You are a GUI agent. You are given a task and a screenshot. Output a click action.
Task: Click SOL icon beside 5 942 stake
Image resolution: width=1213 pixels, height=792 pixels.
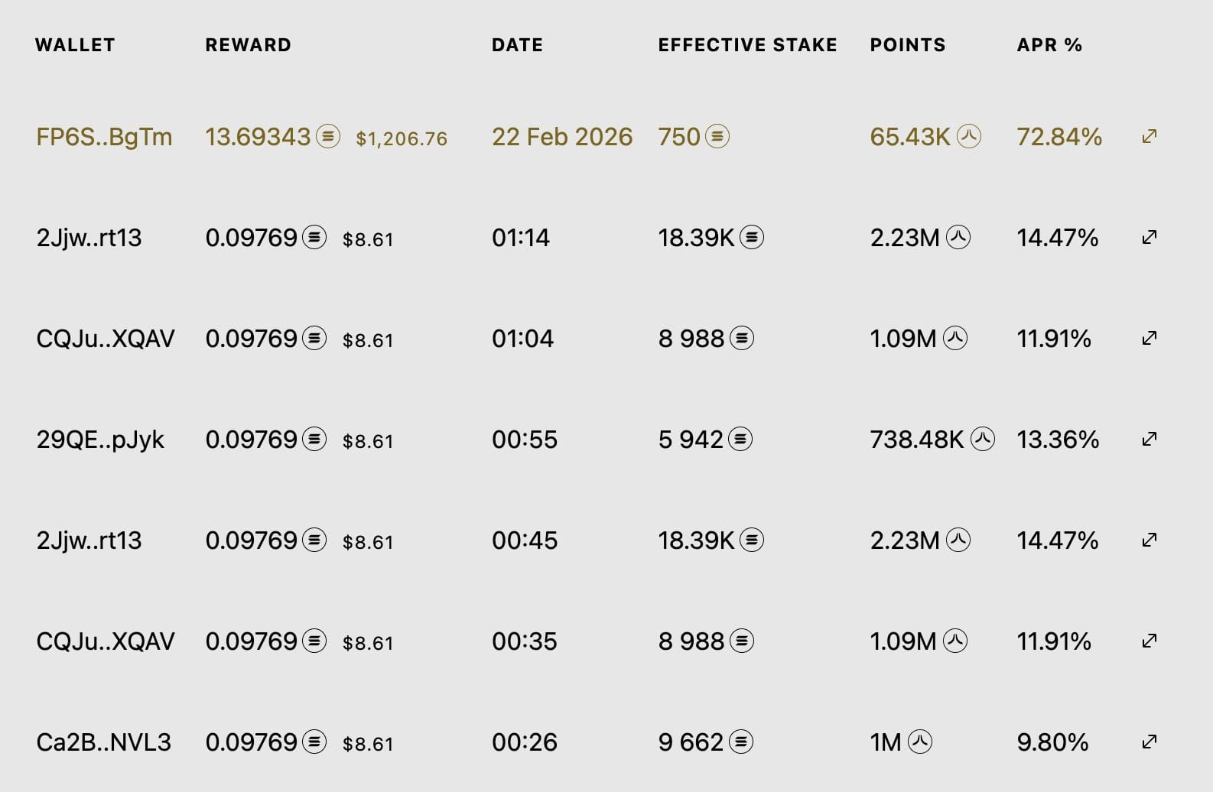pyautogui.click(x=740, y=440)
